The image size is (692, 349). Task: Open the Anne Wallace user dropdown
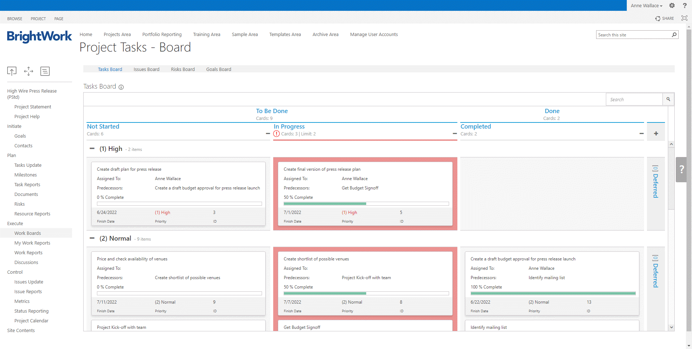pos(646,5)
